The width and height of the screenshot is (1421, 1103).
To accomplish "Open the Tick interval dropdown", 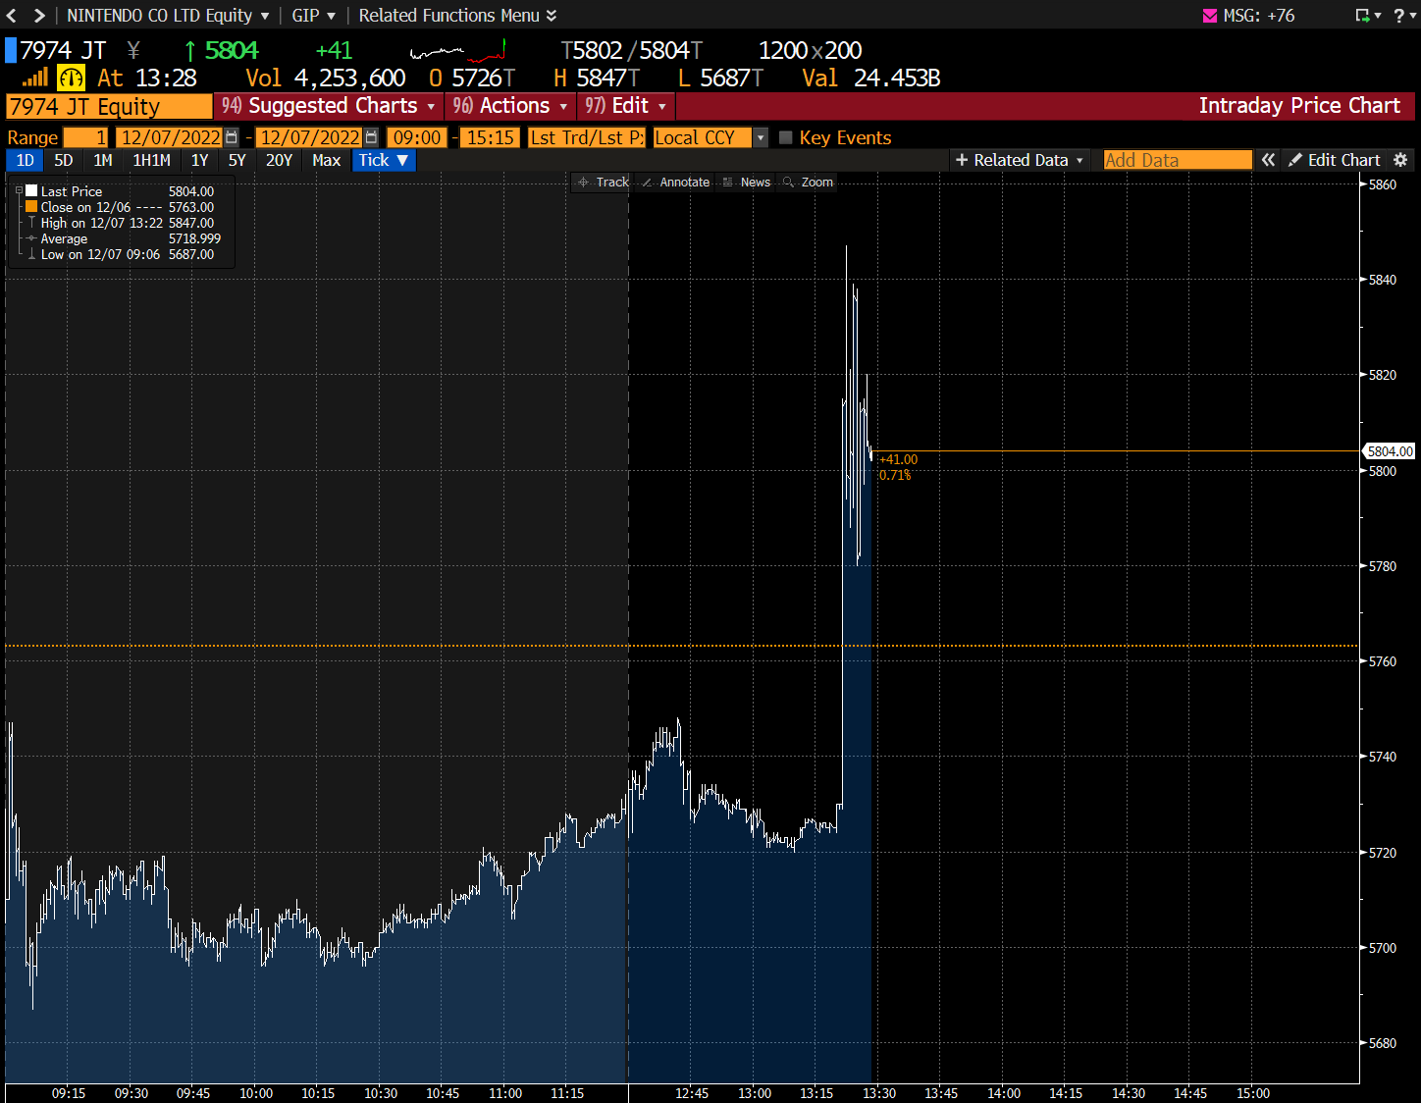I will click(384, 160).
